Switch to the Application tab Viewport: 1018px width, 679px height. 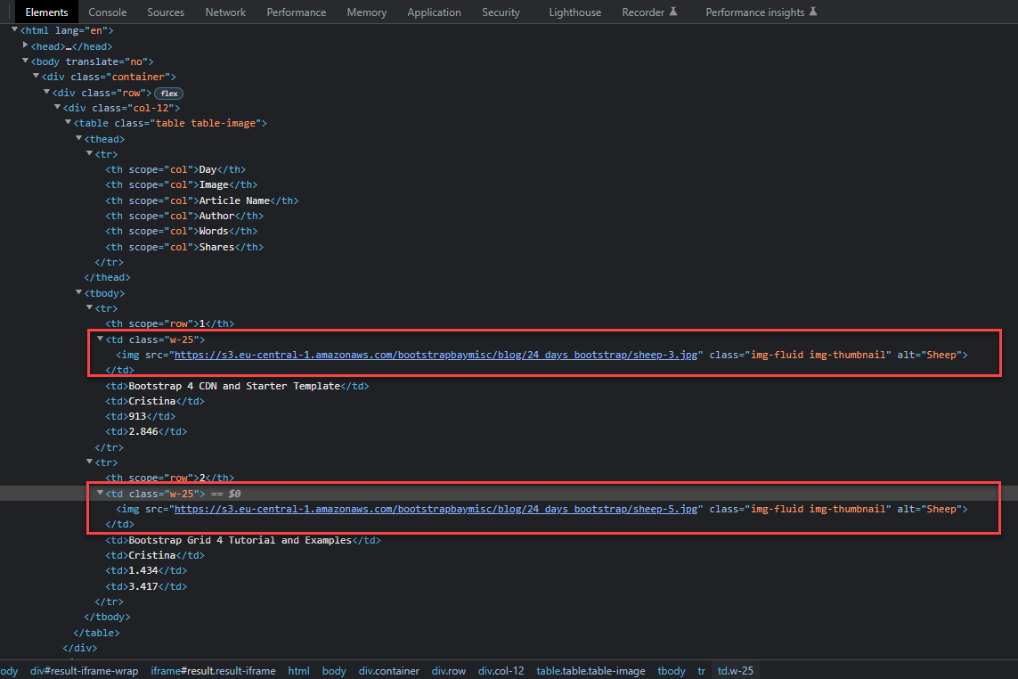click(x=434, y=12)
